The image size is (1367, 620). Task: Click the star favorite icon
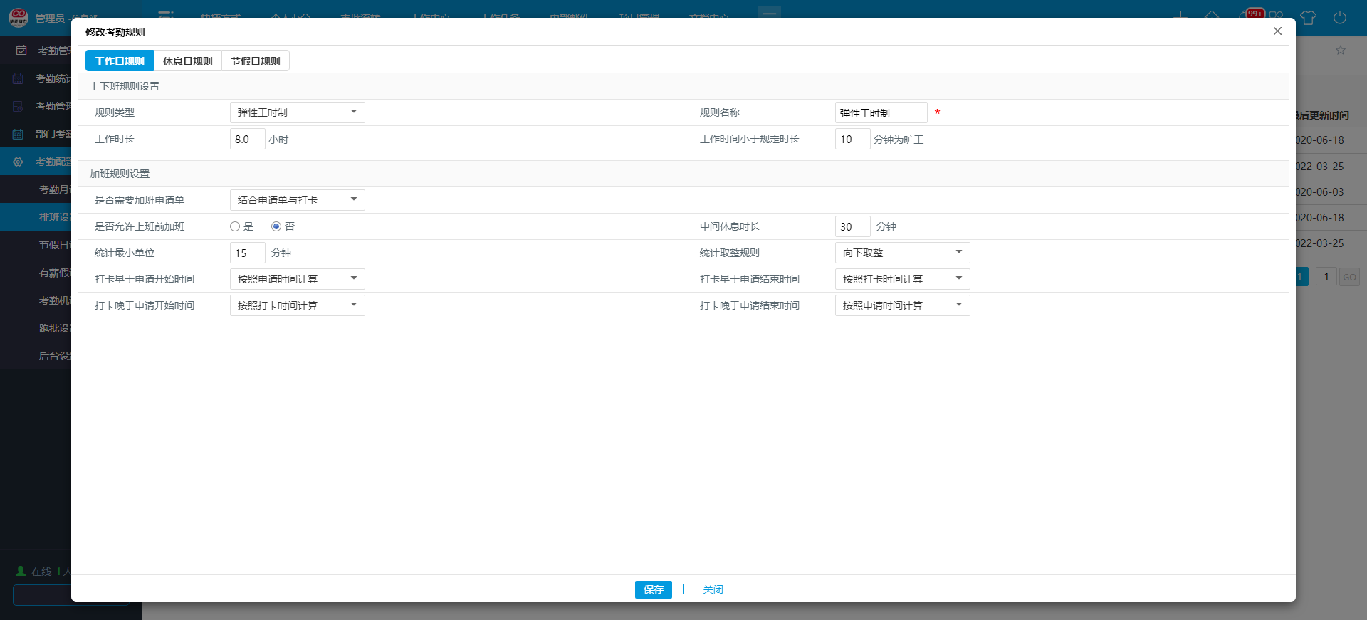tap(1341, 51)
